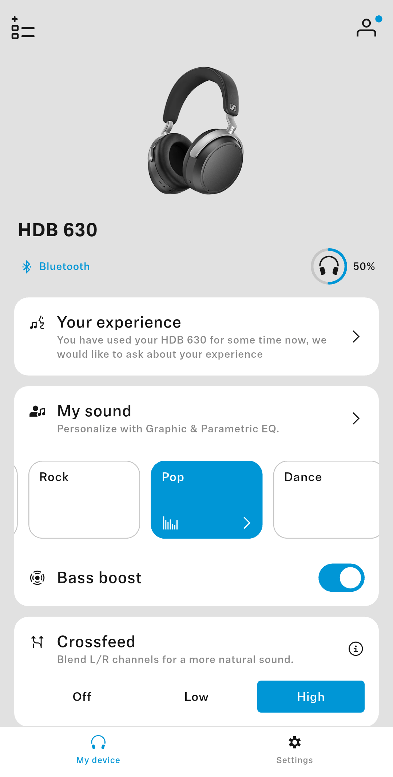Select the Rock sound preset
Viewport: 393px width, 777px height.
84,499
